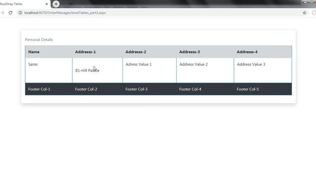The width and height of the screenshot is (316, 178).
Task: Go forward using the arrow icon
Action: (2, 13)
